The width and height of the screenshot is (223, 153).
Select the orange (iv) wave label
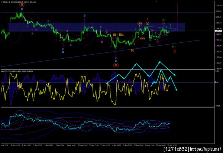coord(142,38)
